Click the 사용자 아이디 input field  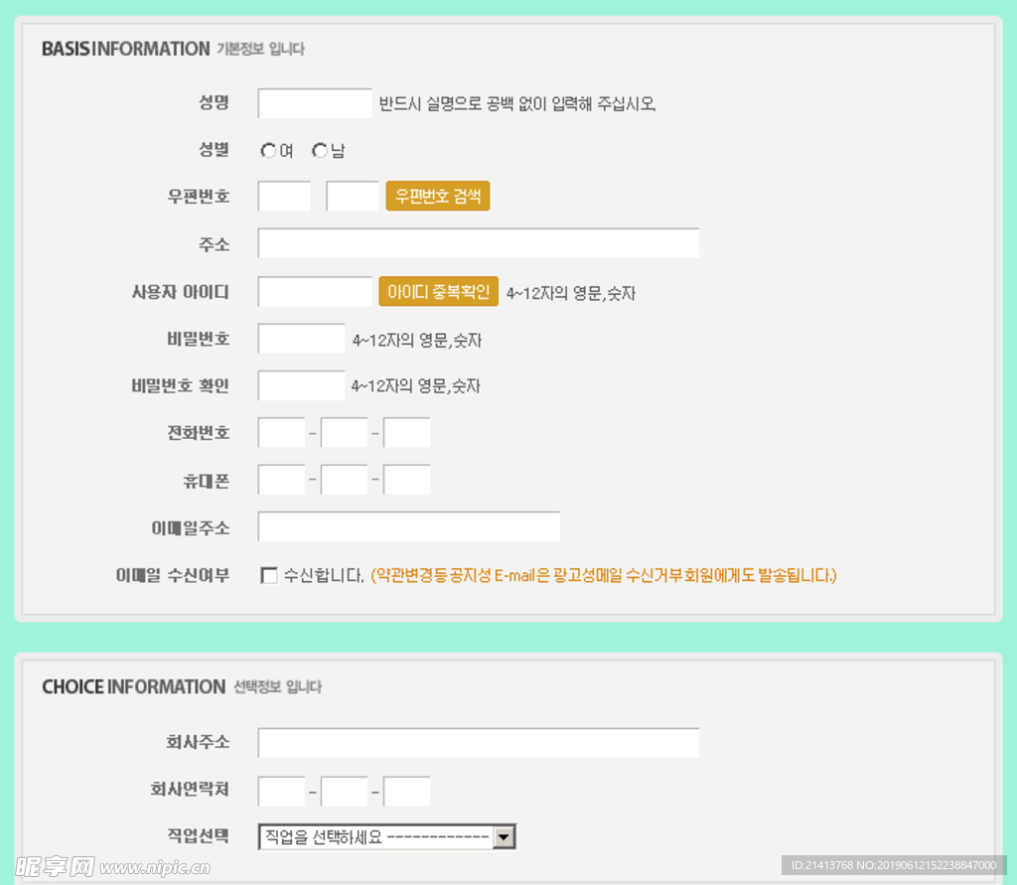click(314, 292)
